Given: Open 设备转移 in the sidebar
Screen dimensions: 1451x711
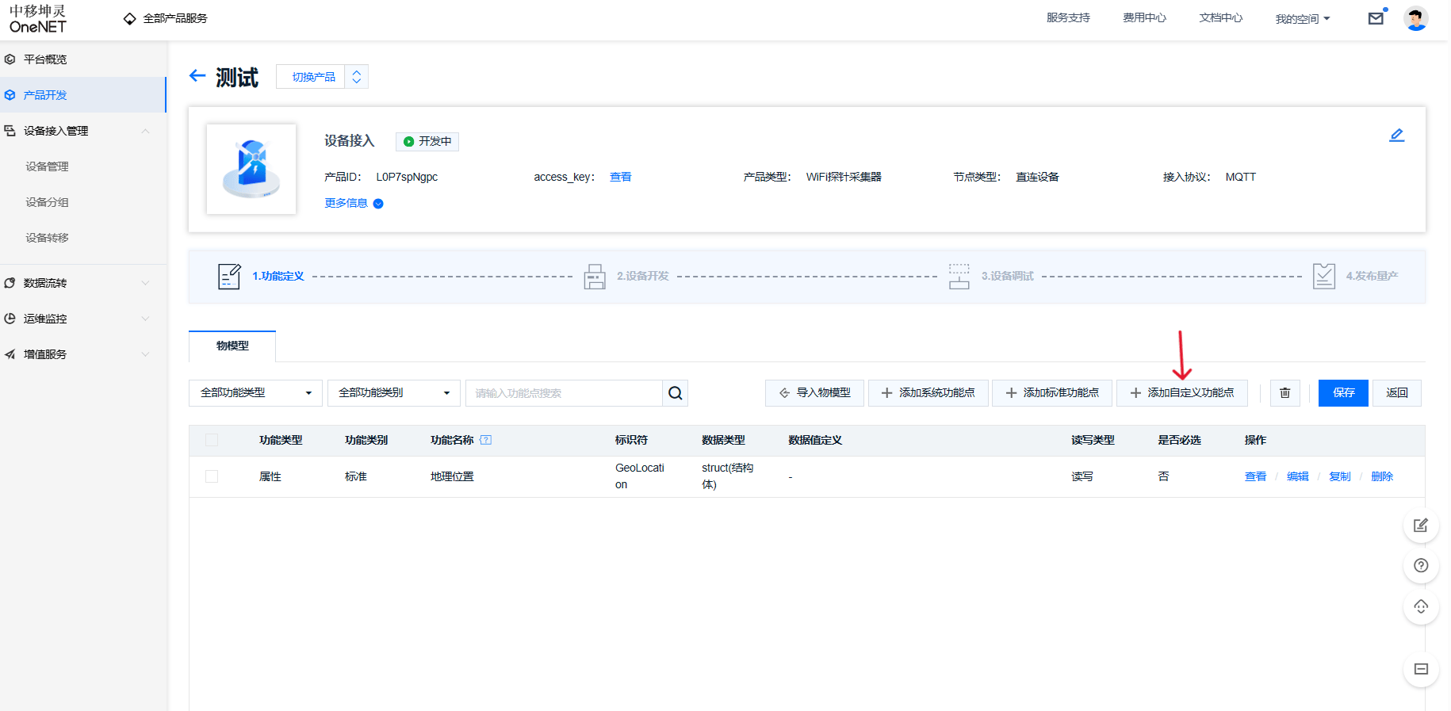Looking at the screenshot, I should 47,238.
